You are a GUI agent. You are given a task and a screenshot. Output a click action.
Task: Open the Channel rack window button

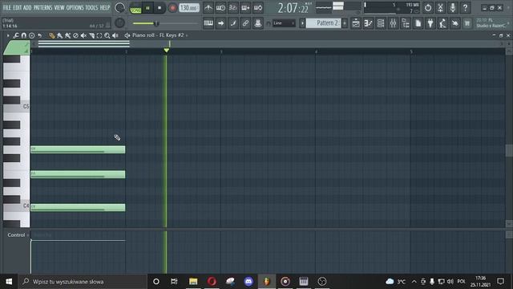[x=381, y=23]
